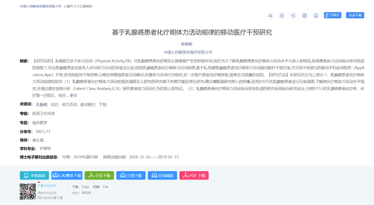Star this article to add to favorites
This screenshot has width=374, height=205.
coord(282,15)
